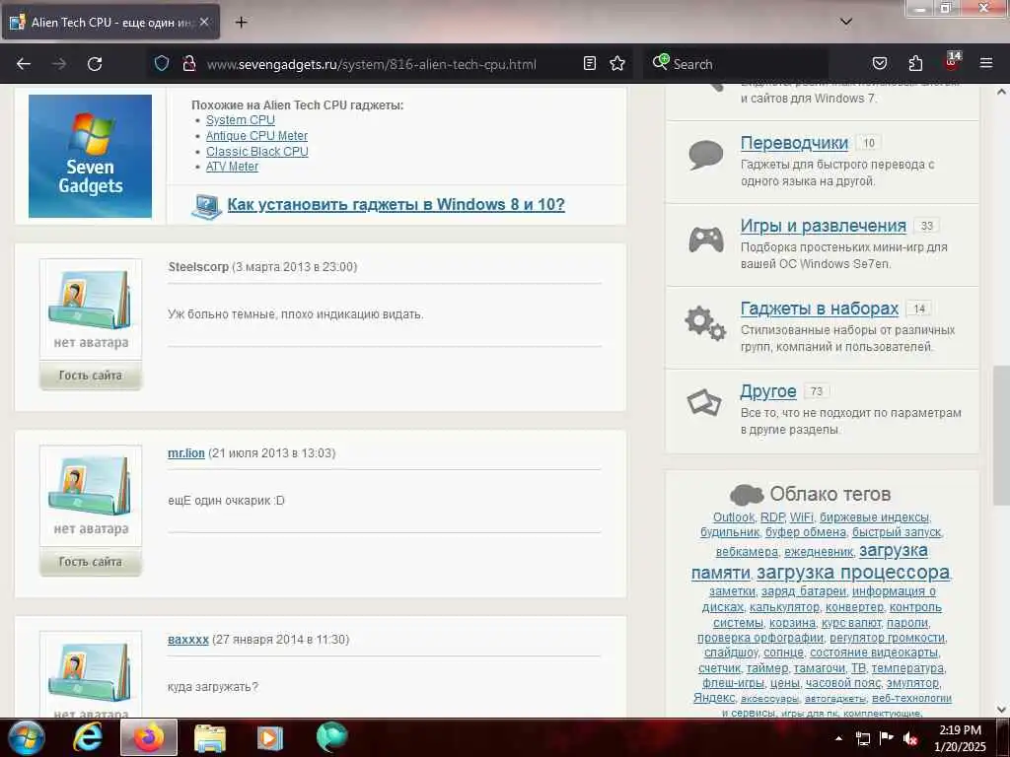1010x757 pixels.
Task: Open the tracking protection shield icon
Action: (162, 63)
